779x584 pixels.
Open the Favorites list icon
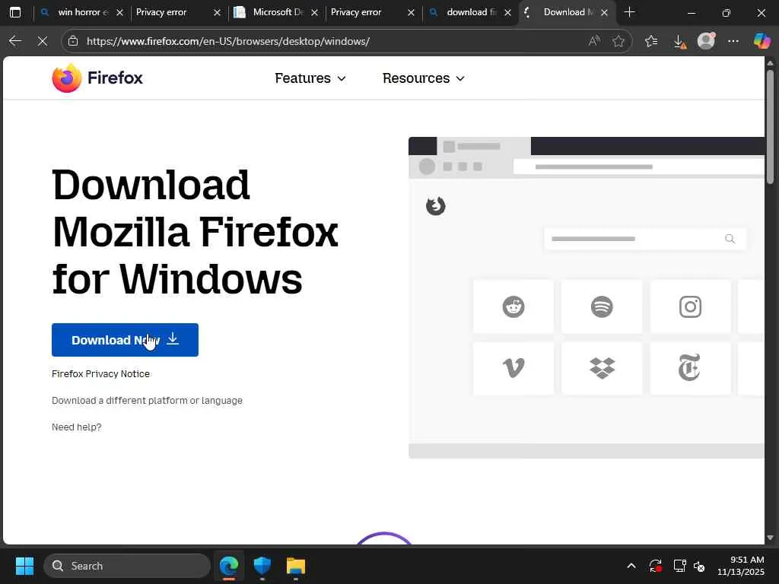[x=651, y=41]
